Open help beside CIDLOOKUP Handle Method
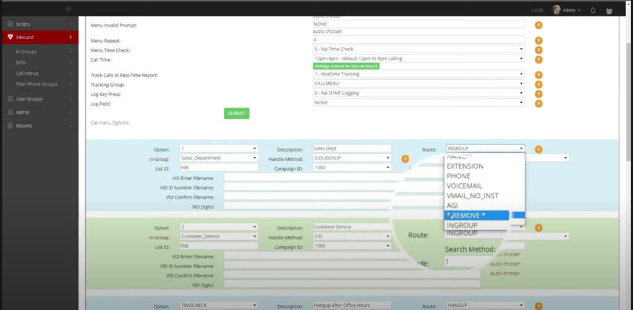633x310 pixels. pyautogui.click(x=406, y=159)
